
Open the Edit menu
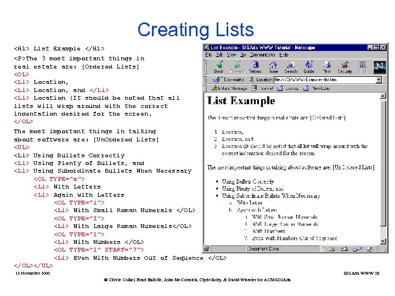click(219, 55)
